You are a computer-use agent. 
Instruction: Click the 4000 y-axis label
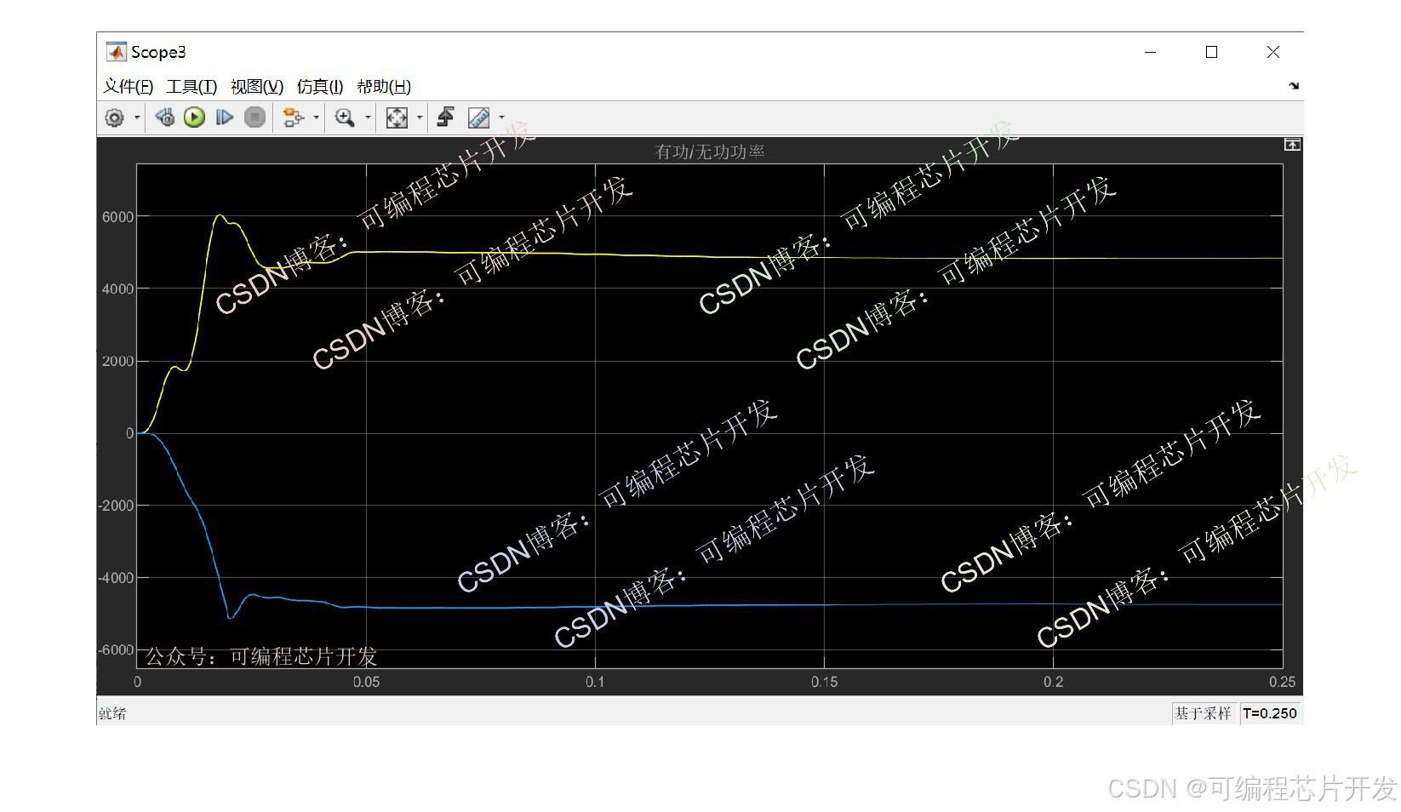(118, 289)
